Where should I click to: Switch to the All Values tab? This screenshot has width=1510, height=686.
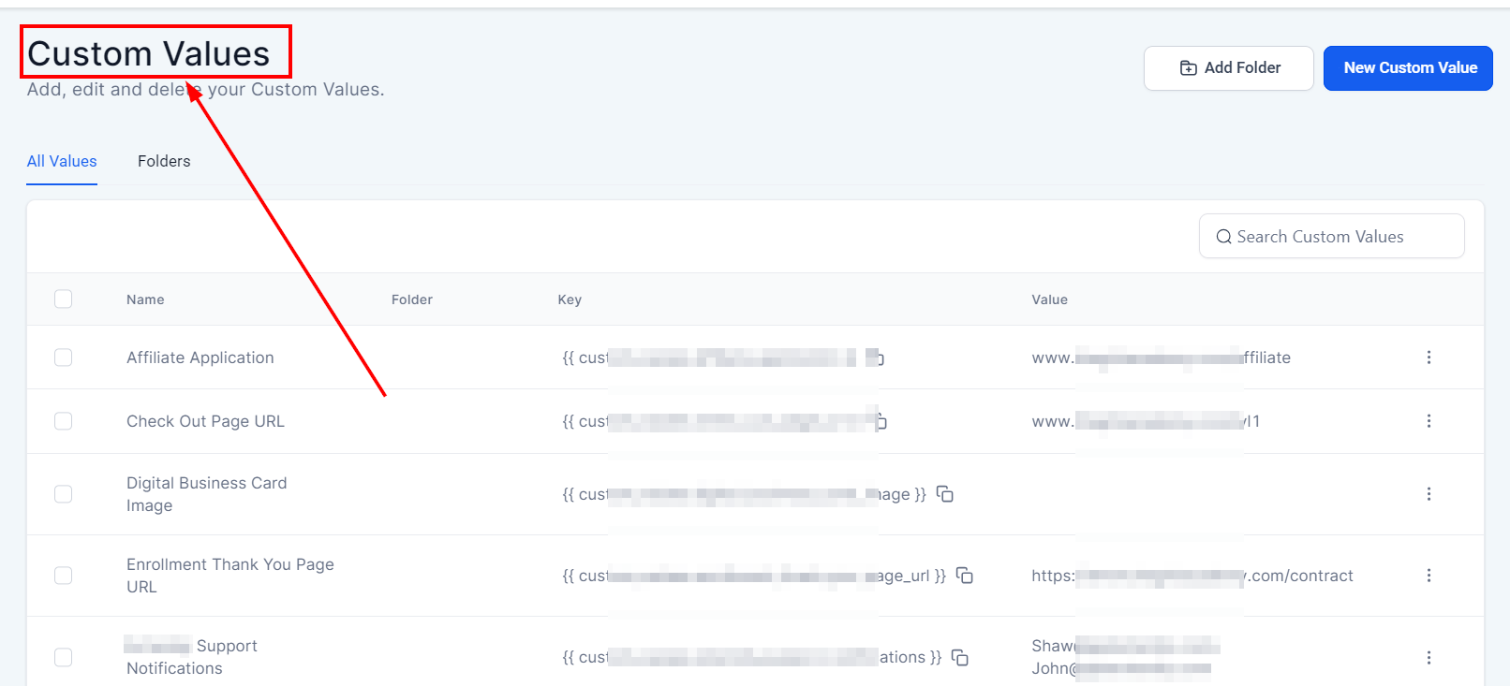62,161
